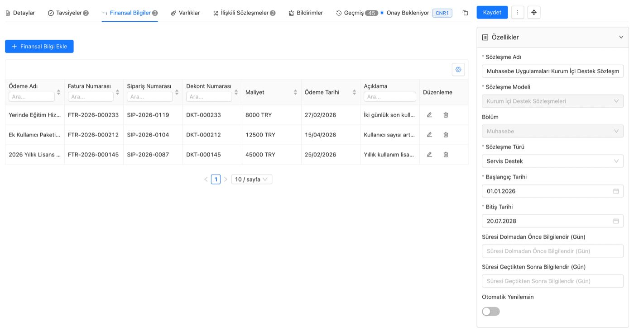Switch to the Tavsiyeler tab
This screenshot has width=634, height=331.
(x=68, y=13)
